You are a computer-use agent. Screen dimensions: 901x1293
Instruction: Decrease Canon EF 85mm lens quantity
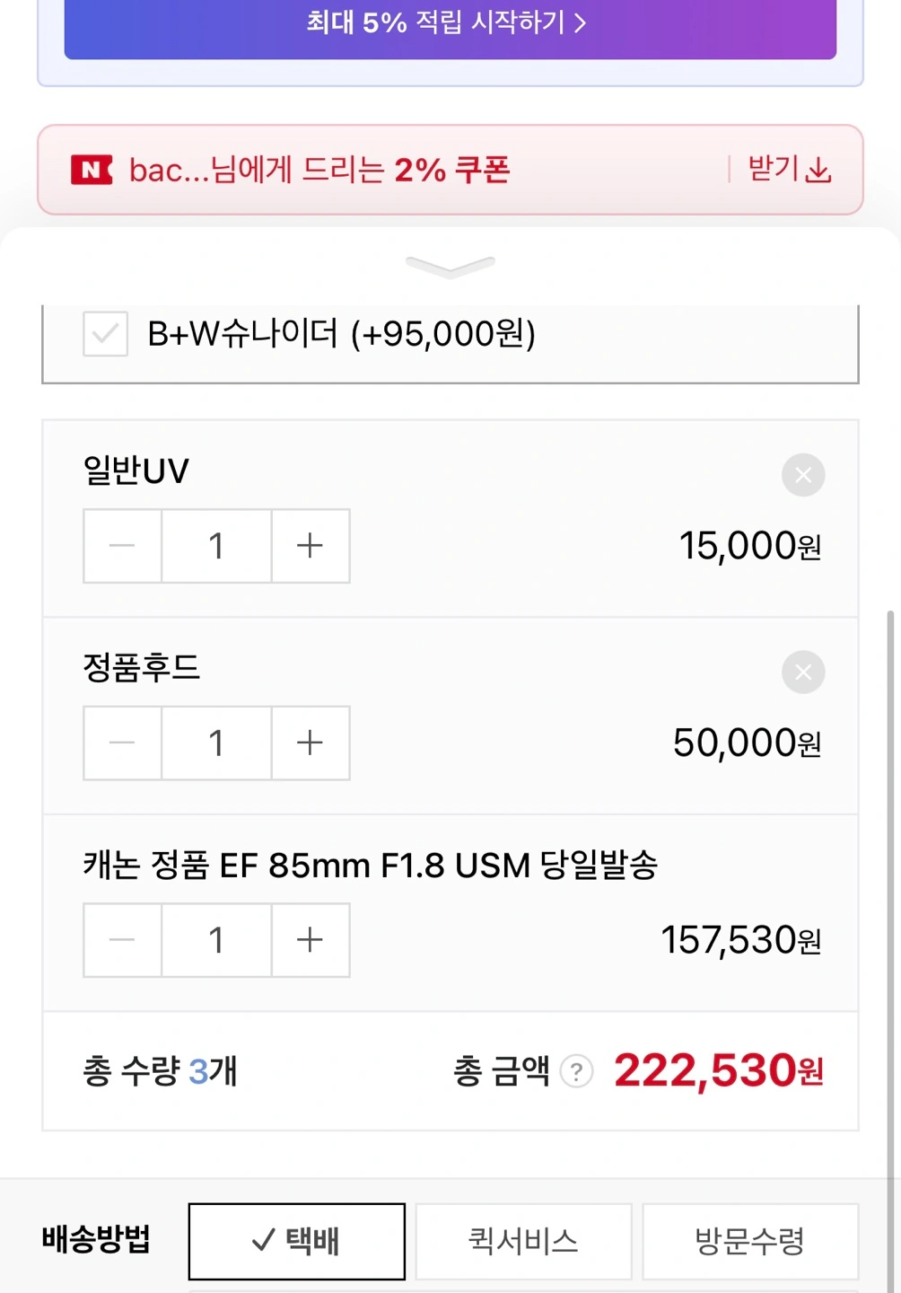click(122, 940)
